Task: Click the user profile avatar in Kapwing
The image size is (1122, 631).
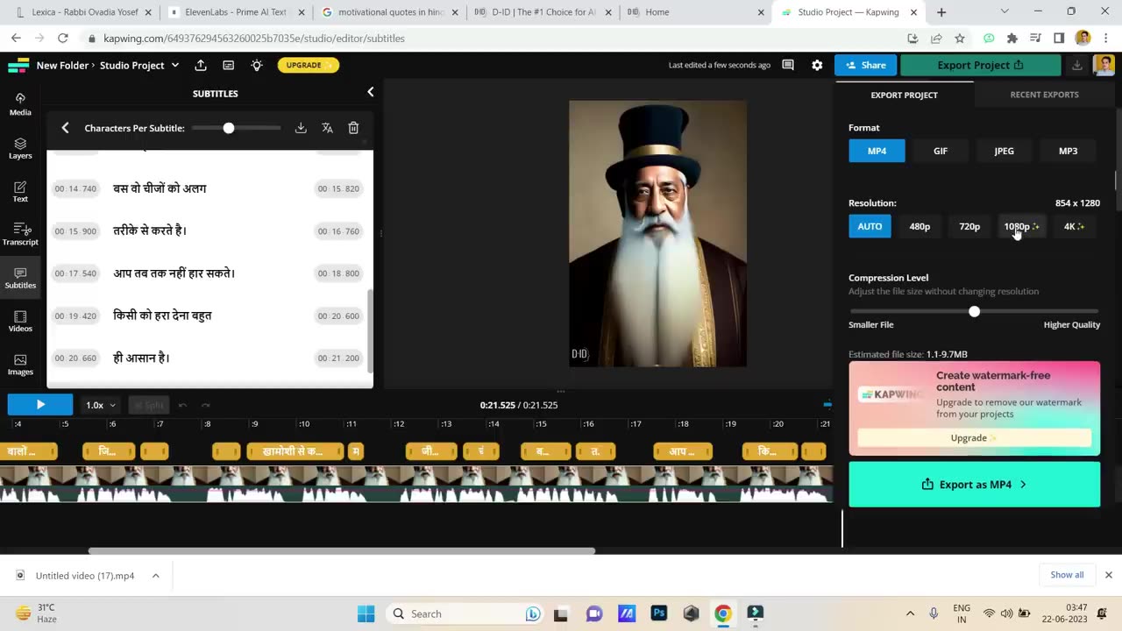Action: click(1104, 65)
